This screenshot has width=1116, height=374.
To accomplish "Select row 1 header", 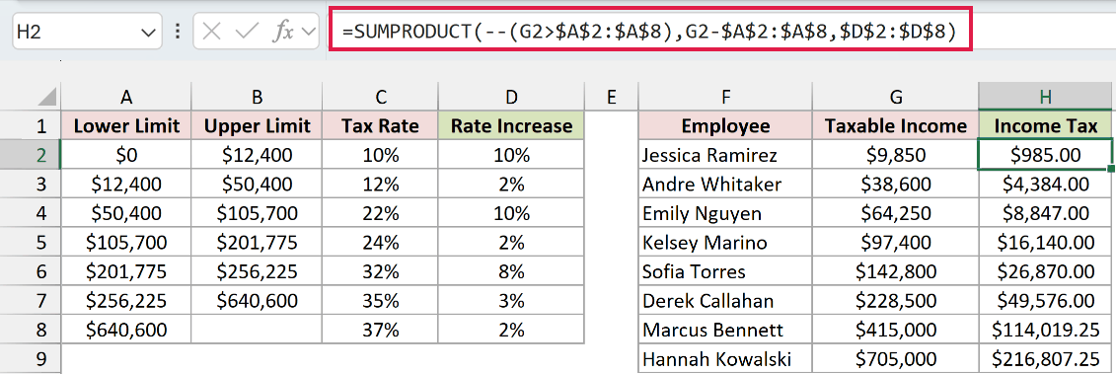I will [x=31, y=126].
